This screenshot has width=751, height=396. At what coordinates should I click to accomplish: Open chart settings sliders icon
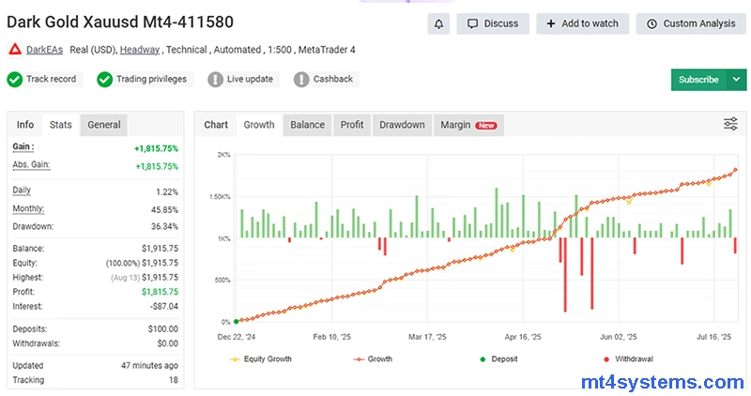pyautogui.click(x=730, y=124)
